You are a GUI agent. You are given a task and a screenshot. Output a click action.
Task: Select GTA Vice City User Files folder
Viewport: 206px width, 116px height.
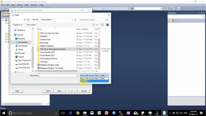pyautogui.click(x=49, y=33)
